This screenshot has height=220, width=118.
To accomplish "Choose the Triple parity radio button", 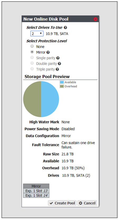I will click(32, 69).
